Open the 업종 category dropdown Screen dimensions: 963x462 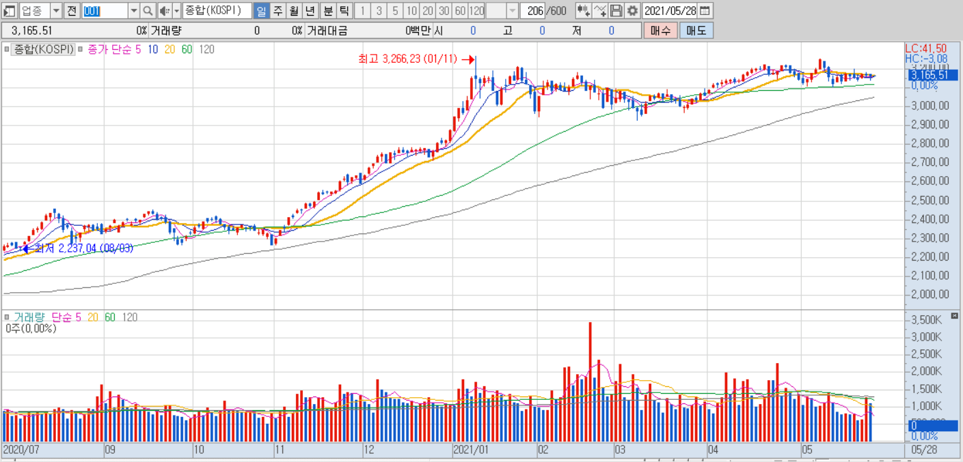point(56,10)
